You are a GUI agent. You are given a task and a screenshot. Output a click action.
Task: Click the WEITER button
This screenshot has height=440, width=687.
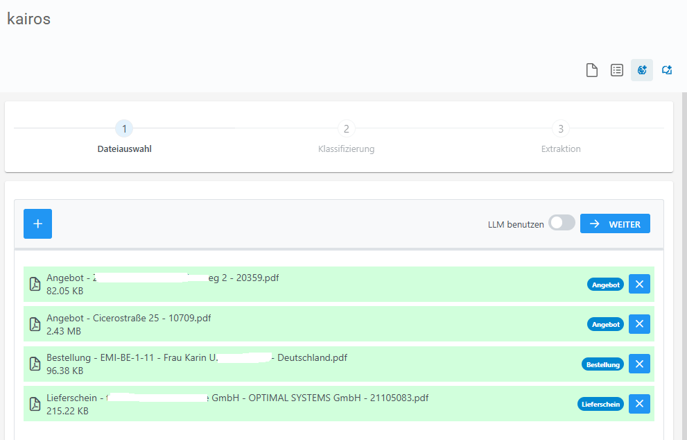(615, 223)
